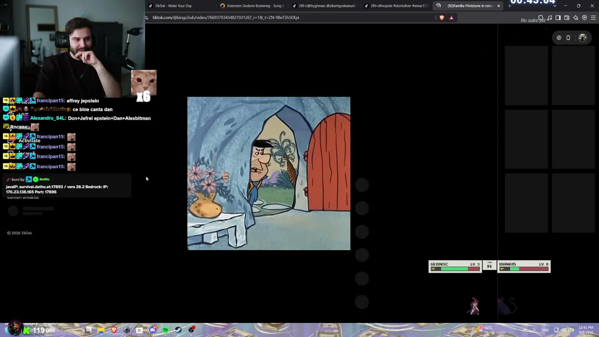Image resolution: width=599 pixels, height=337 pixels.
Task: Open OBS Studio from the taskbar
Action: click(x=191, y=330)
